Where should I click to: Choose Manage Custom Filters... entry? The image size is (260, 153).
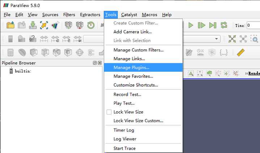pos(143,50)
